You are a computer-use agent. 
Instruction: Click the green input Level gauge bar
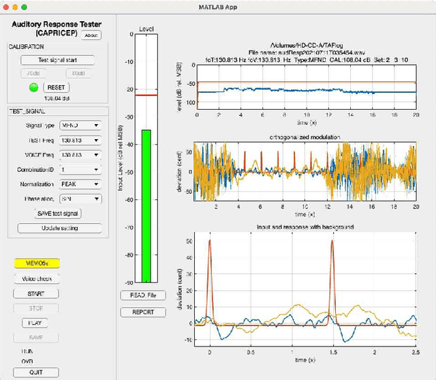coord(146,205)
